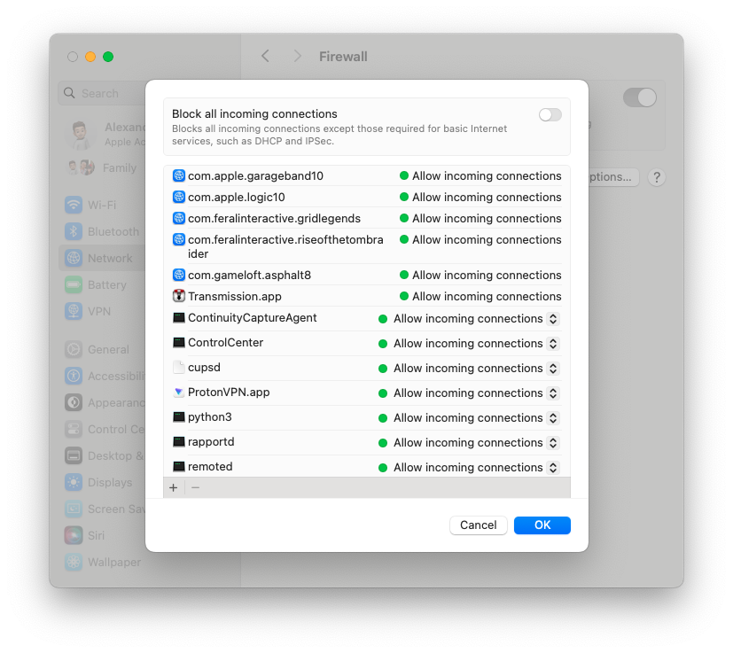Select com.gameloft.asphalt8 row text
The height and width of the screenshot is (653, 733).
click(x=249, y=275)
